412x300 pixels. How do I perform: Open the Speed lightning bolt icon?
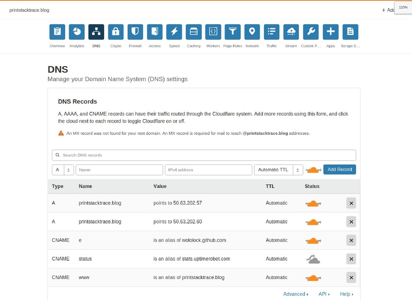[174, 32]
